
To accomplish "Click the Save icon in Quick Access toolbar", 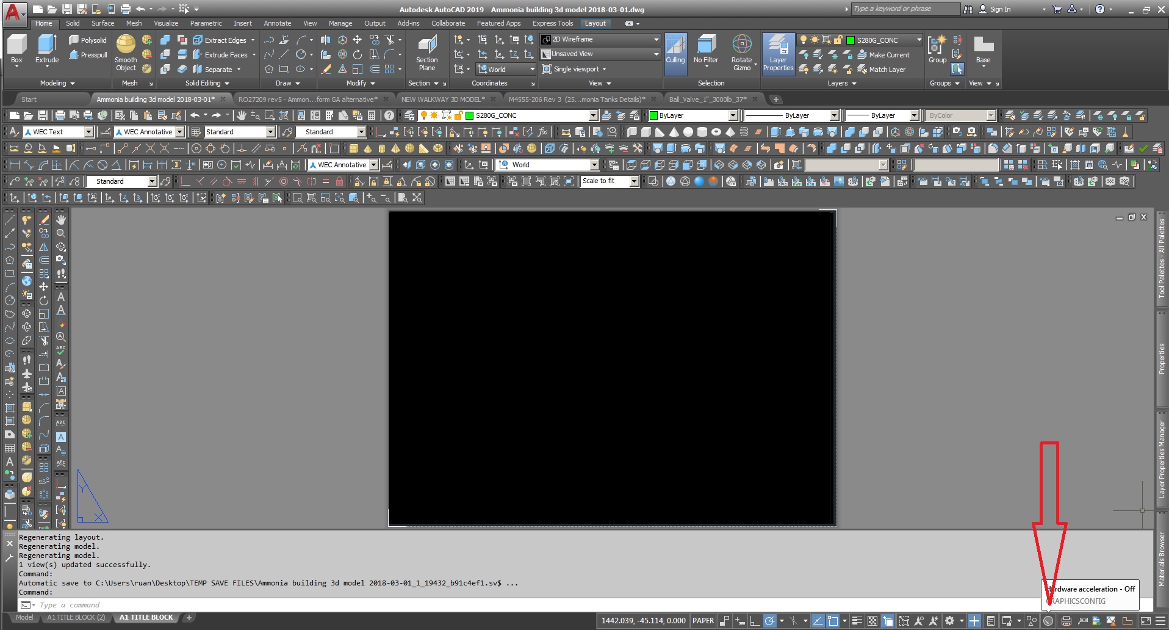I will pyautogui.click(x=67, y=9).
